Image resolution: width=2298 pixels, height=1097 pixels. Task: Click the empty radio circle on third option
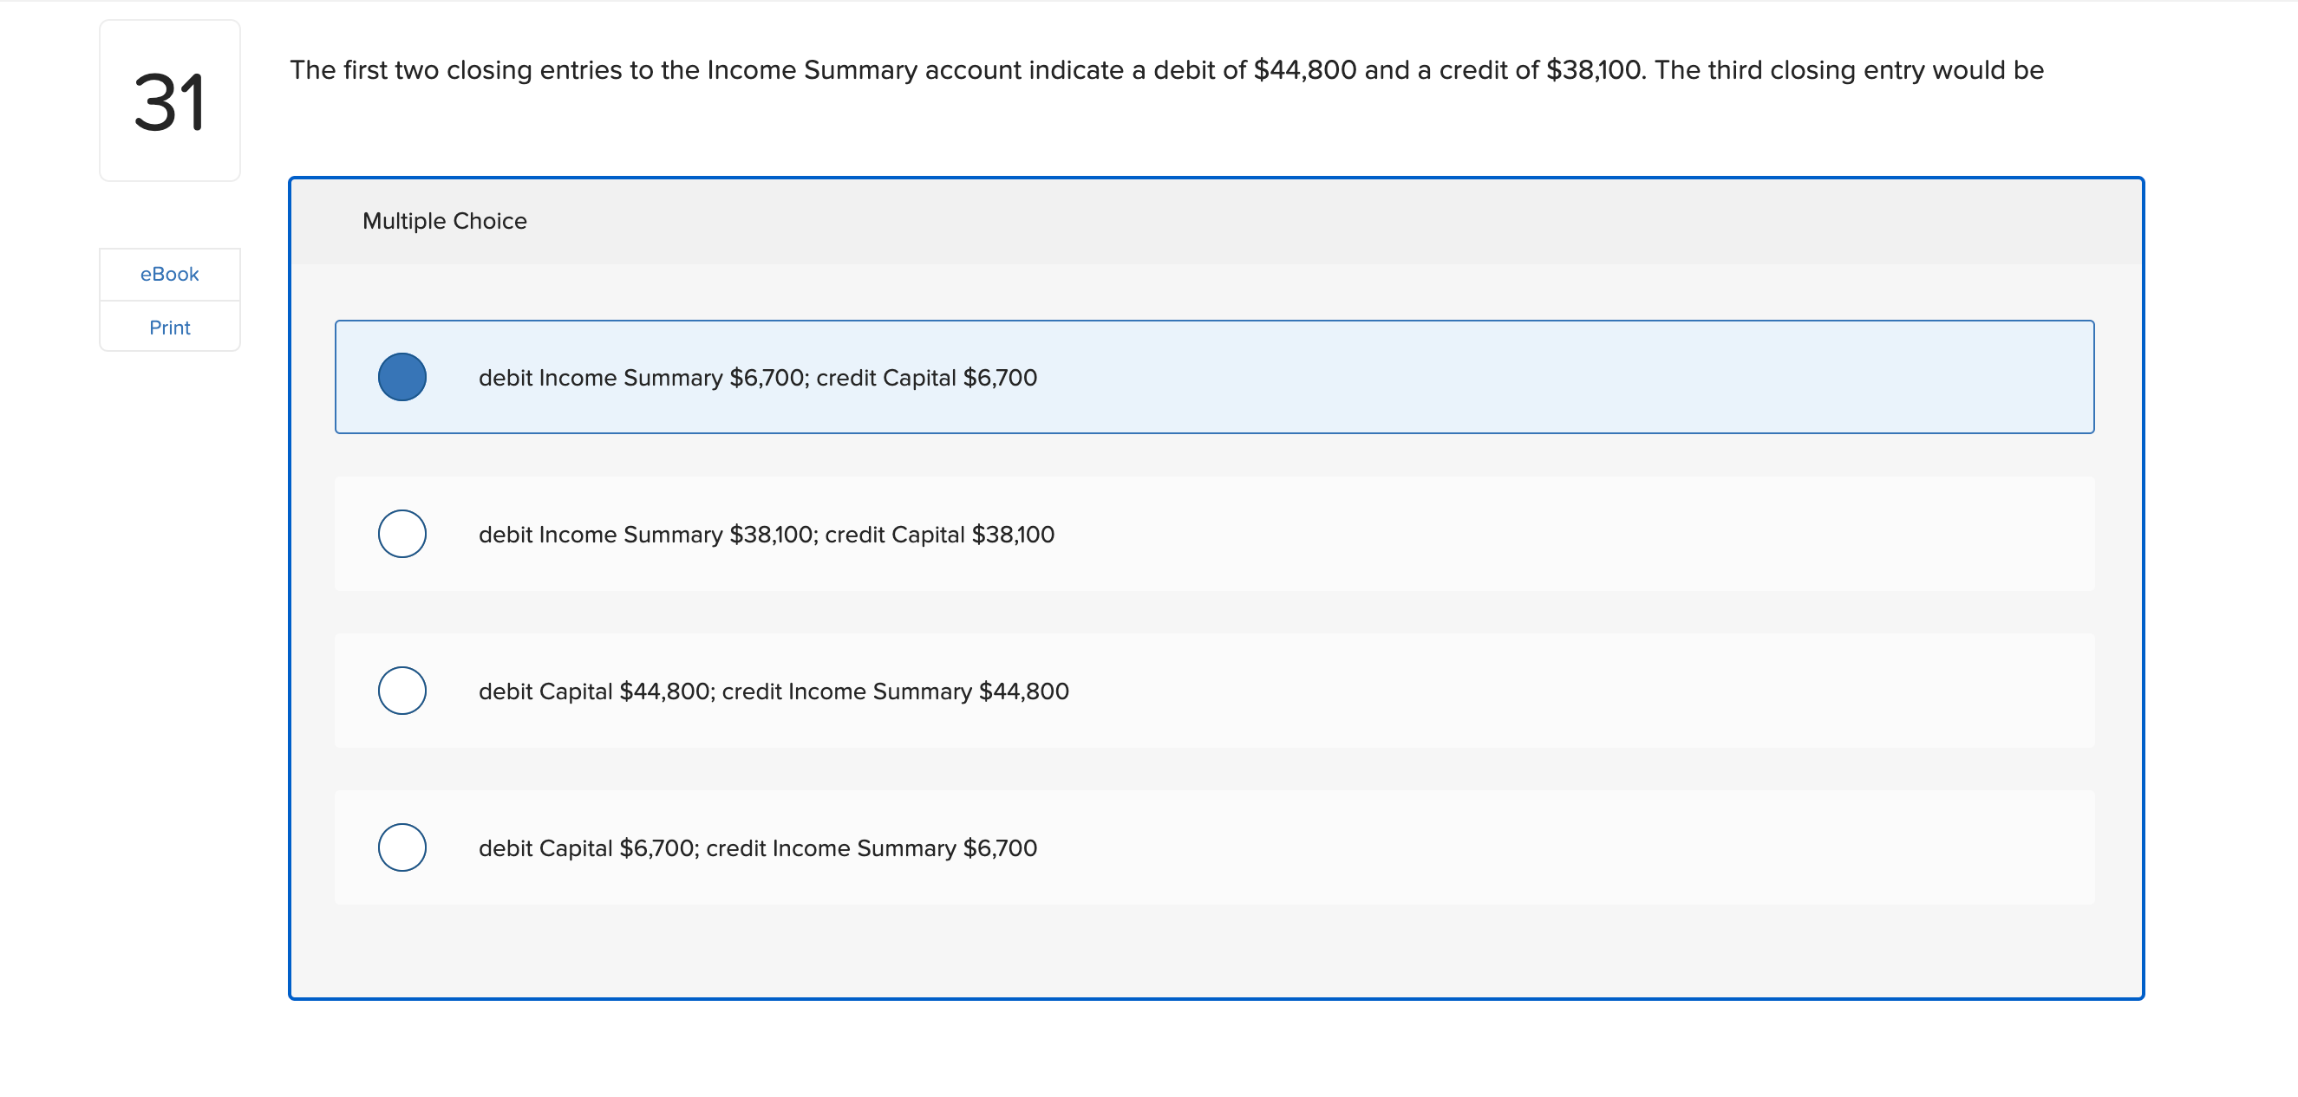point(402,690)
